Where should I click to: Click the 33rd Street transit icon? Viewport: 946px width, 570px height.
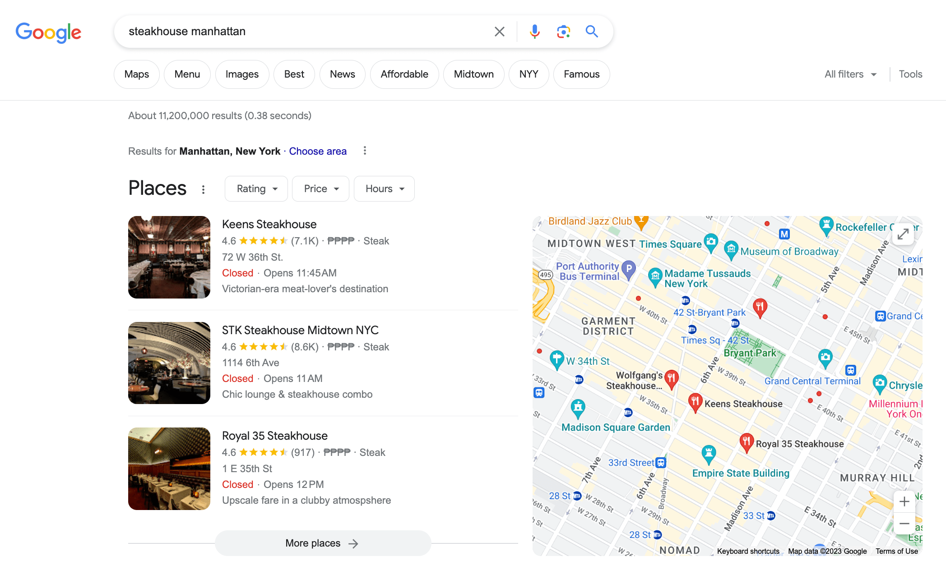[x=661, y=462]
